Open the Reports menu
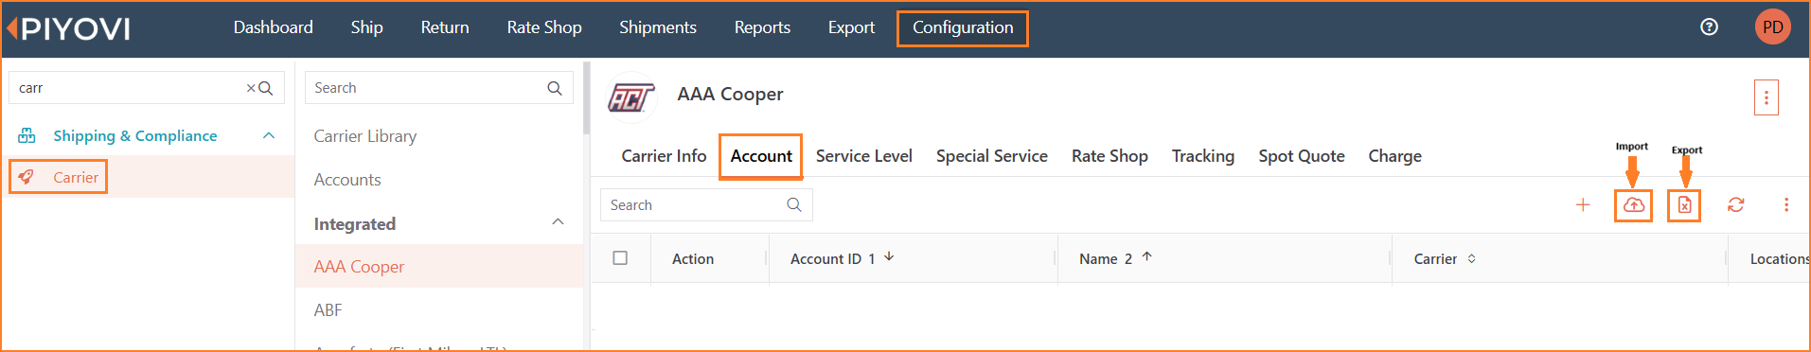This screenshot has height=352, width=1811. [762, 27]
